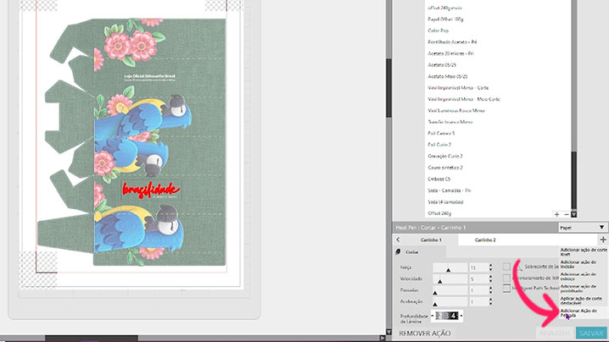Click the Passadas slider track
The image size is (609, 342).
[x=450, y=290]
